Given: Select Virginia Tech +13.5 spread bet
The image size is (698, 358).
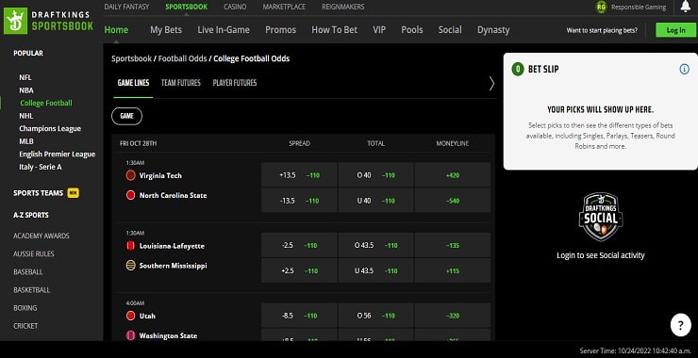Looking at the screenshot, I should click(x=300, y=175).
